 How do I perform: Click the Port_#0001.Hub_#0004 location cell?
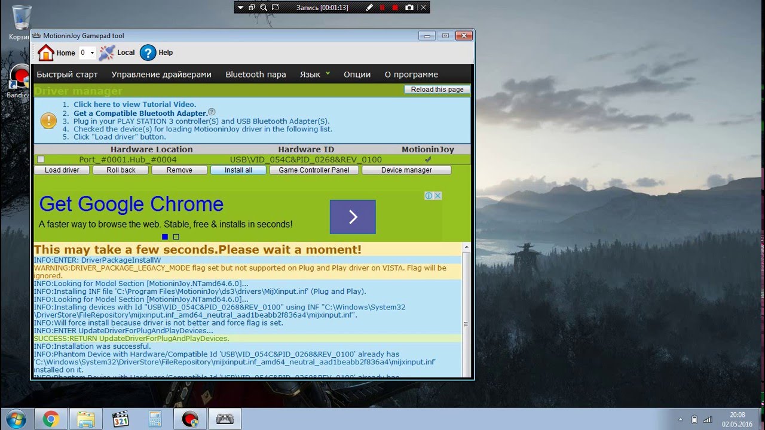point(128,159)
